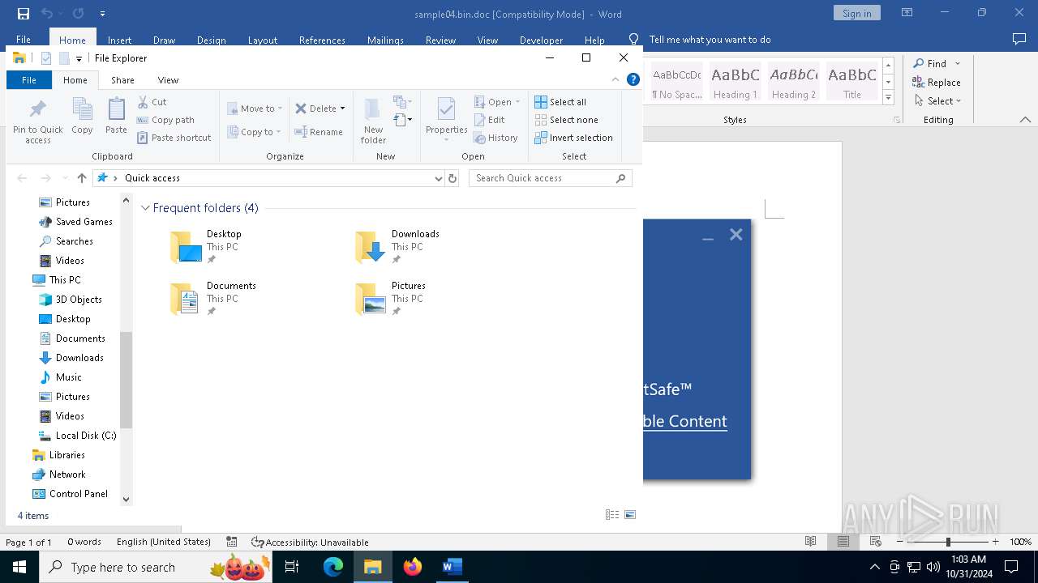
Task: Select the Heading 1 style in Word
Action: point(736,83)
